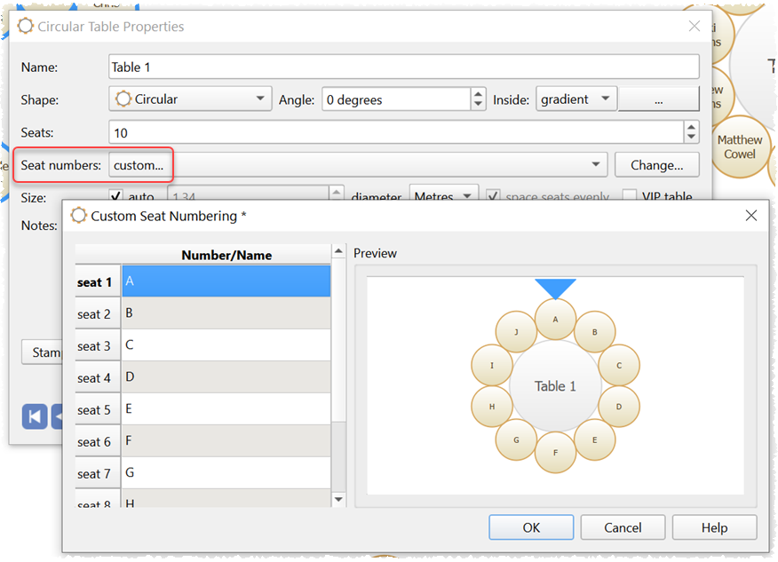Open the Shape dropdown showing Circular
Screen dimensions: 778x562
coord(190,99)
